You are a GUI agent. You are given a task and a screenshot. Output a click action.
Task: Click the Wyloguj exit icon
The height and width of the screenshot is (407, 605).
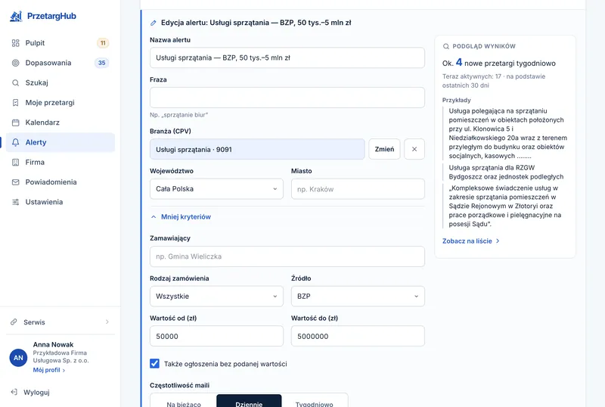coord(14,393)
